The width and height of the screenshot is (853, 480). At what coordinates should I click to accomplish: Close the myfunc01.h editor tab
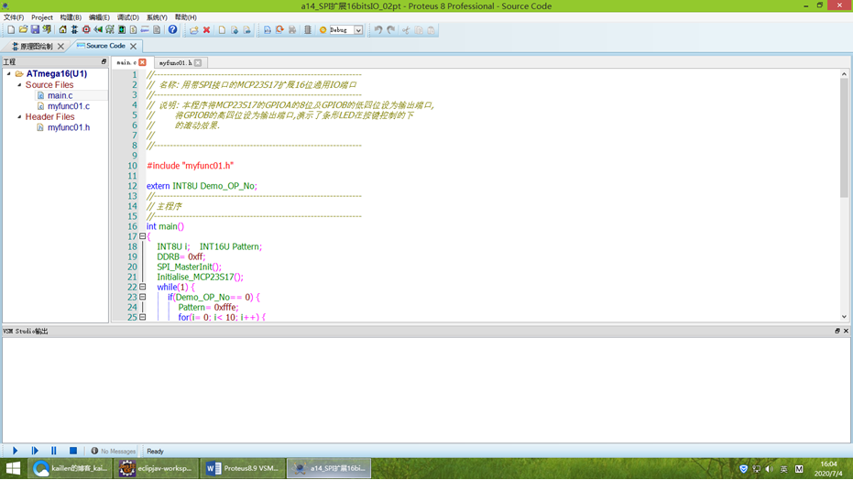(198, 62)
